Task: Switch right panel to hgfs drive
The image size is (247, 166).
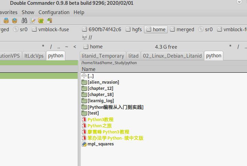Action: coord(134,29)
